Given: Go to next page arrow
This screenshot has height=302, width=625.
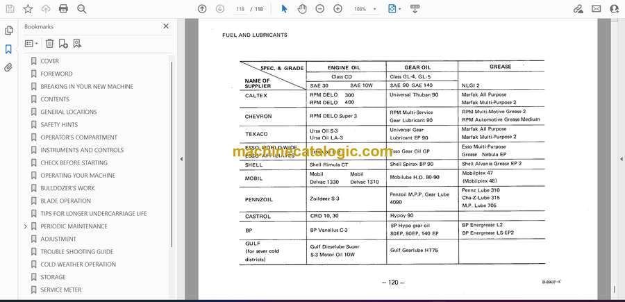Looking at the screenshot, I should point(220,9).
